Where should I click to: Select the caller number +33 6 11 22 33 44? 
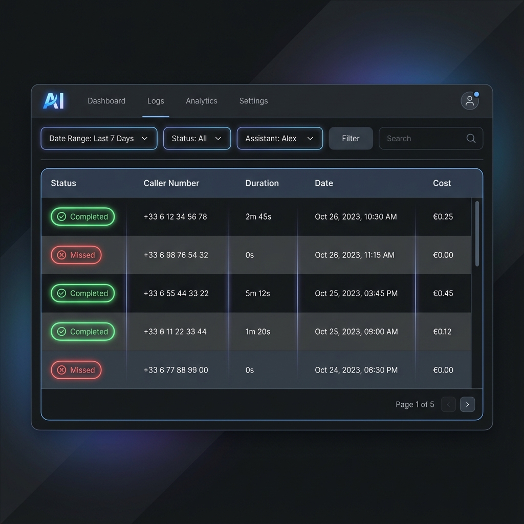click(x=175, y=332)
